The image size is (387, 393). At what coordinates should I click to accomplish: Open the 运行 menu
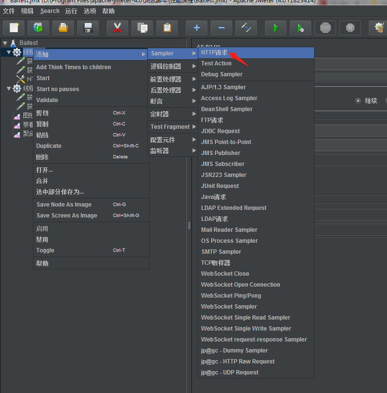point(71,11)
